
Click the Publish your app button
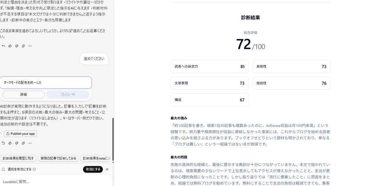[20, 134]
